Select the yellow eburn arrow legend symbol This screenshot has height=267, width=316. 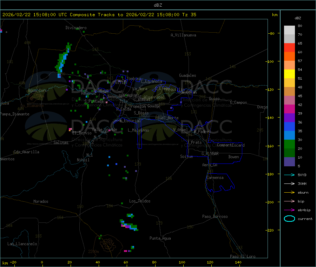[x=289, y=193]
